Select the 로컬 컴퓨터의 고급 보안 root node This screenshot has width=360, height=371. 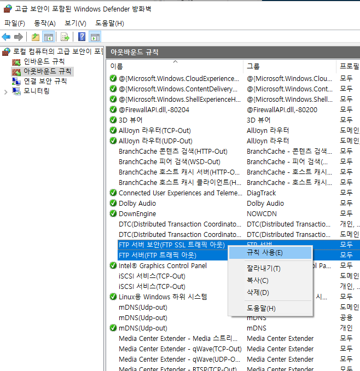pyautogui.click(x=58, y=51)
